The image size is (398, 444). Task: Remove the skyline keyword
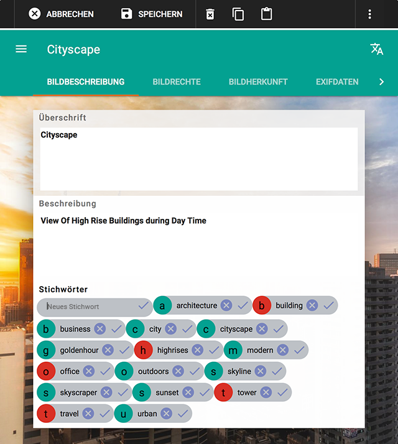[x=261, y=371]
